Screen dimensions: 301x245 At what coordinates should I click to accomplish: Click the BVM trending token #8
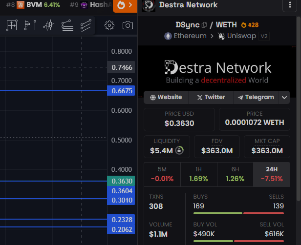(x=33, y=4)
